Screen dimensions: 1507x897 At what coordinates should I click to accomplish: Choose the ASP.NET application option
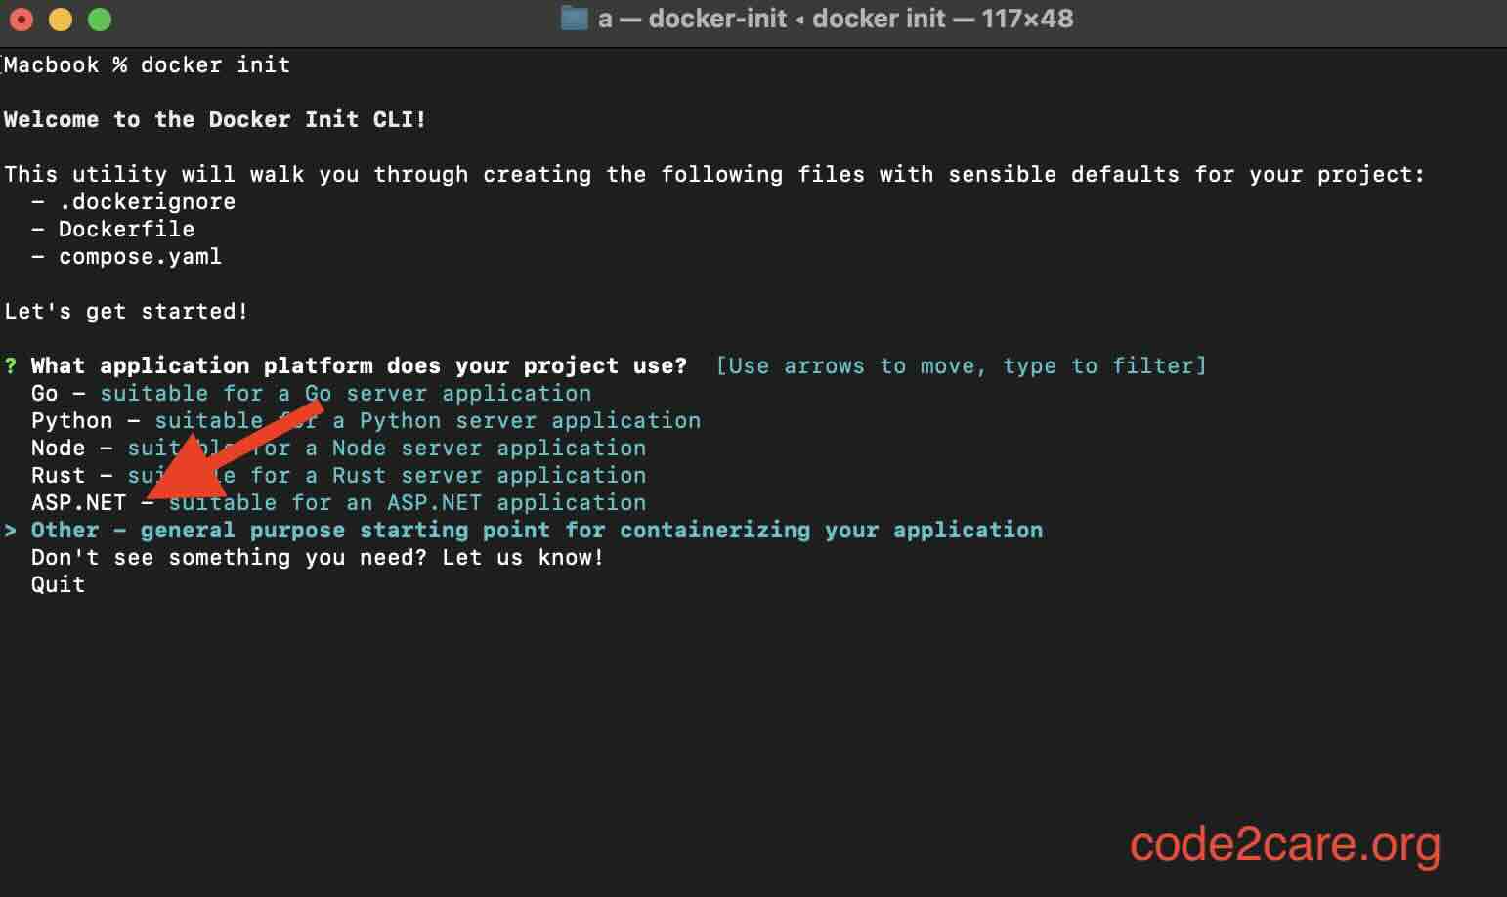[338, 503]
